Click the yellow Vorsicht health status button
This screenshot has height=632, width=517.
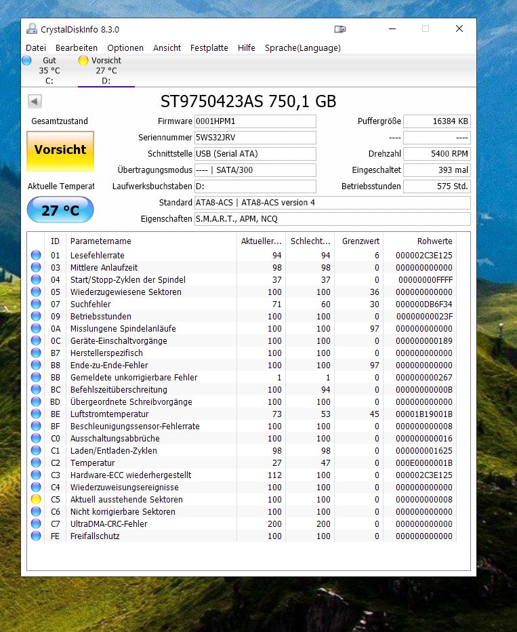(60, 151)
